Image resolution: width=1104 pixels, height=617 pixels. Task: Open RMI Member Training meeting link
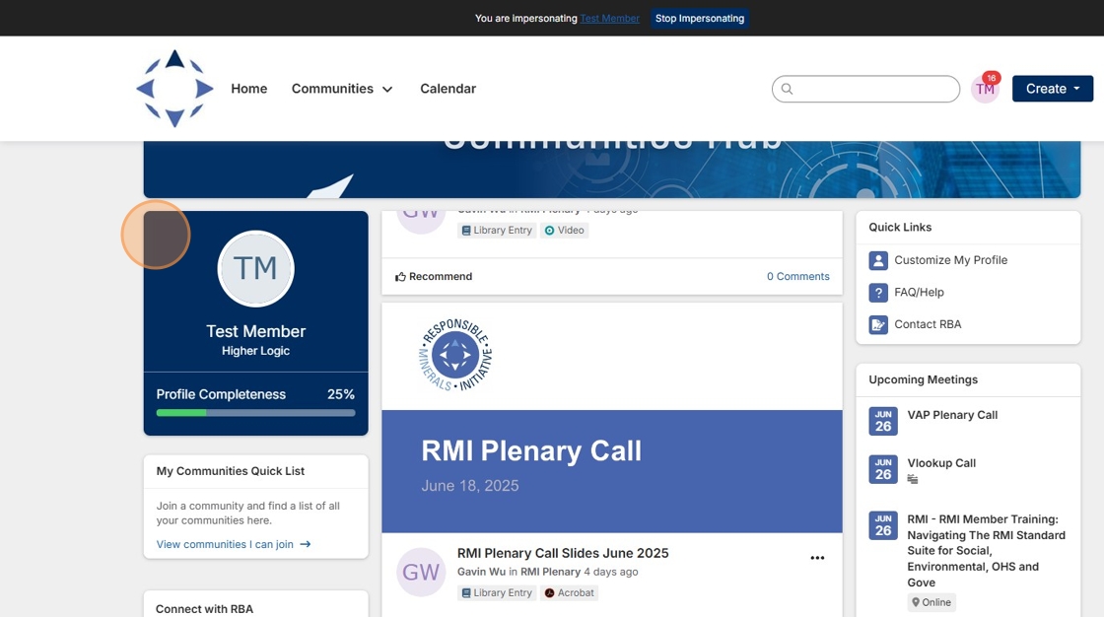(986, 551)
